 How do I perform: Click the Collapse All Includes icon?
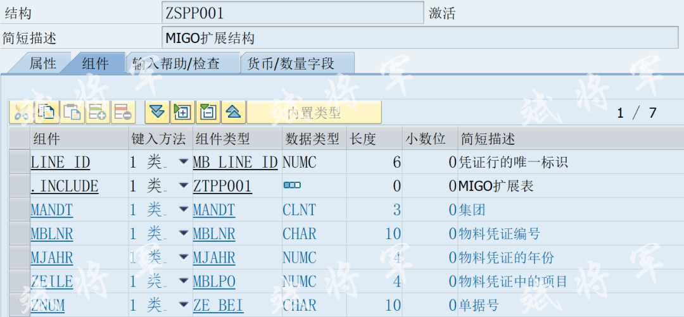coord(208,113)
